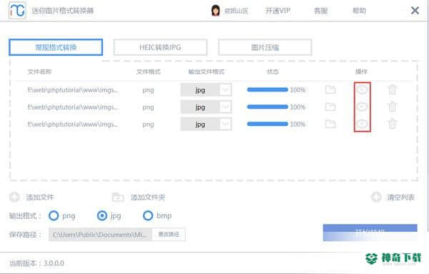Select the jpg output format radio button
Viewport: 429px width, 274px height.
[102, 216]
